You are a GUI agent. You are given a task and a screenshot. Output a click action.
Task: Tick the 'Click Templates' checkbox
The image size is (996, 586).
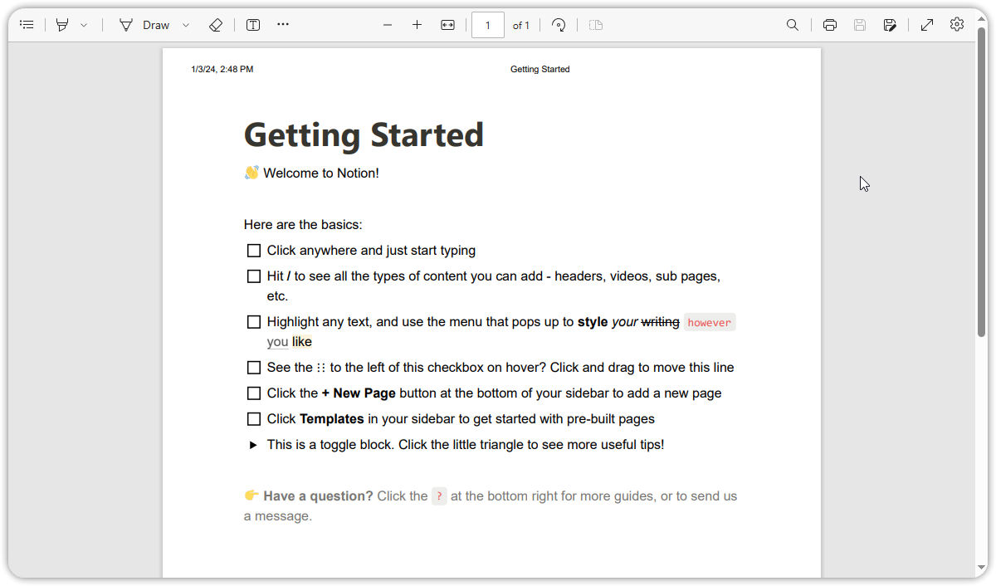point(253,418)
